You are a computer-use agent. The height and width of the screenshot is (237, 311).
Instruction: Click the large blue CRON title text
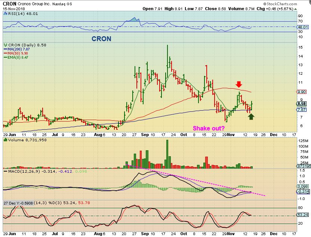(x=101, y=39)
